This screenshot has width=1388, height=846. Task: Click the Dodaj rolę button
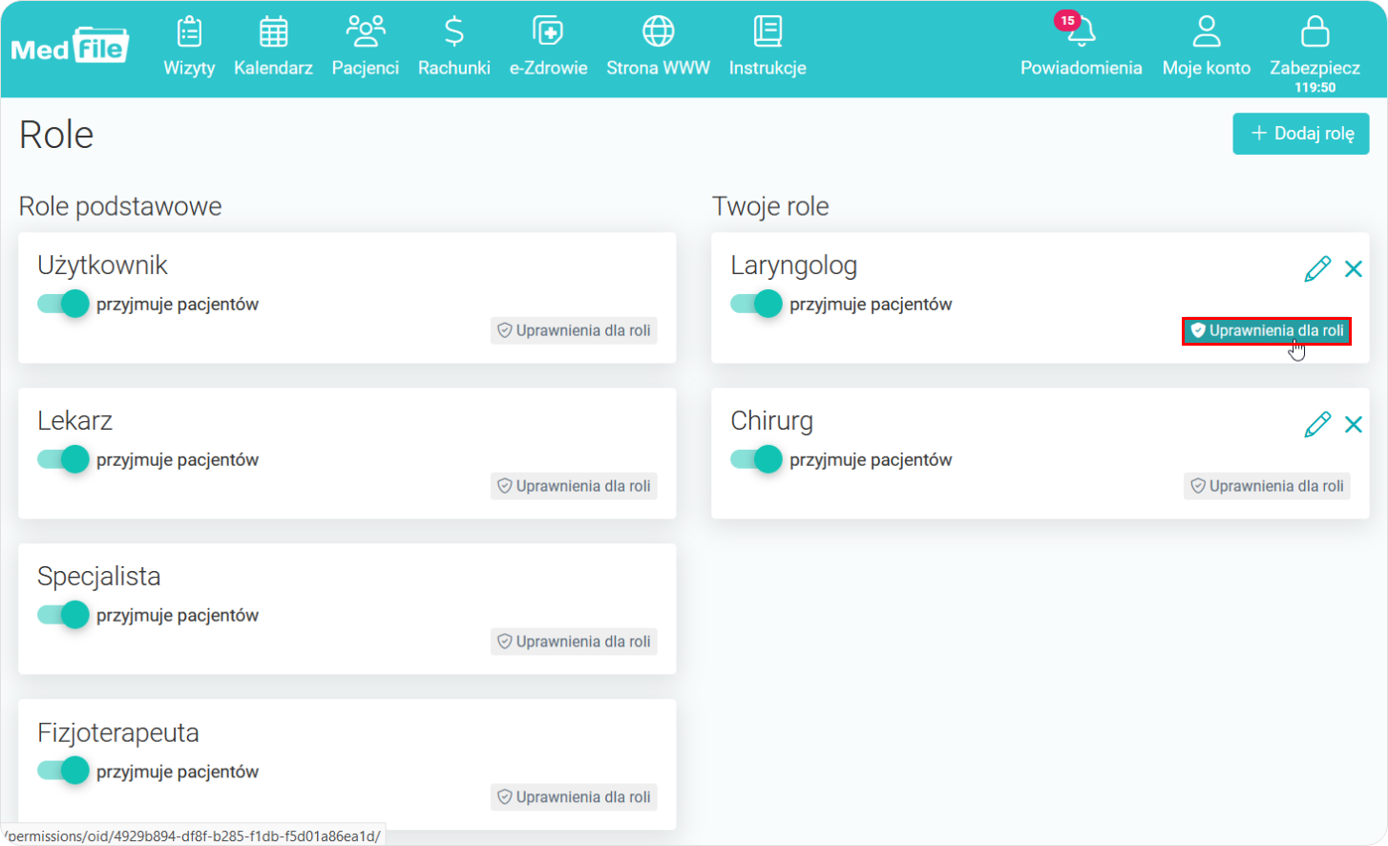point(1300,134)
